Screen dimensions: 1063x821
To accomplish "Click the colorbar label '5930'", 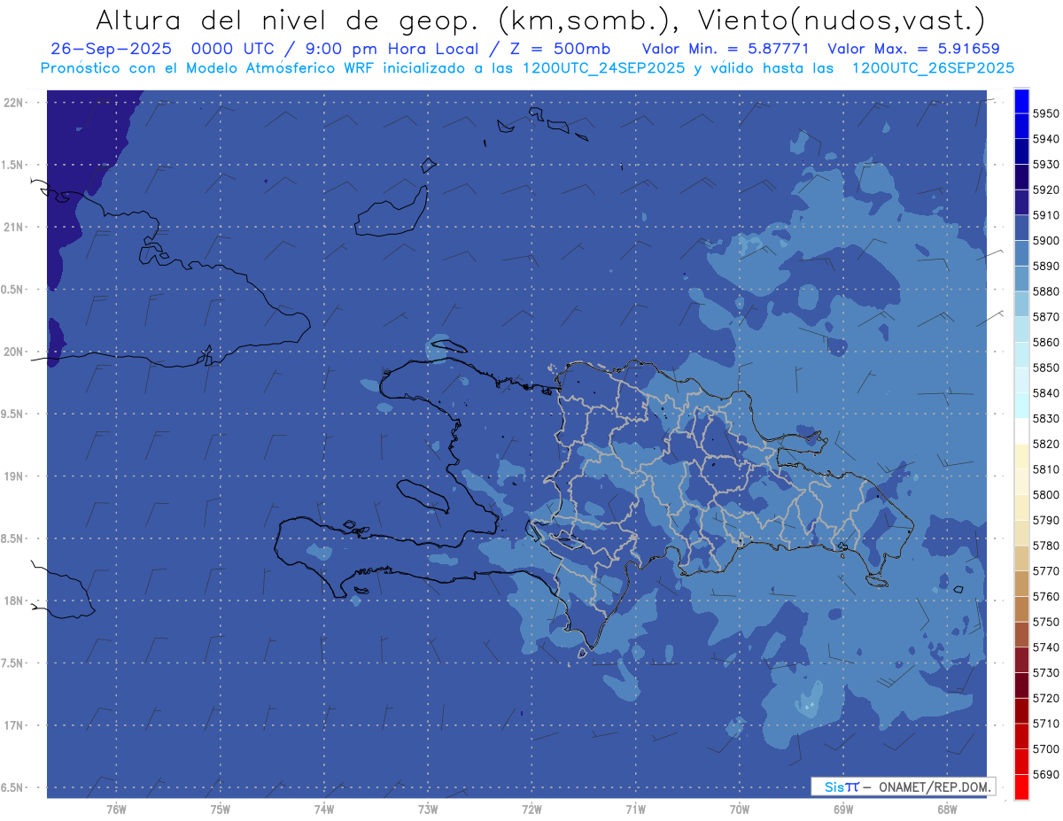I will (x=1046, y=165).
